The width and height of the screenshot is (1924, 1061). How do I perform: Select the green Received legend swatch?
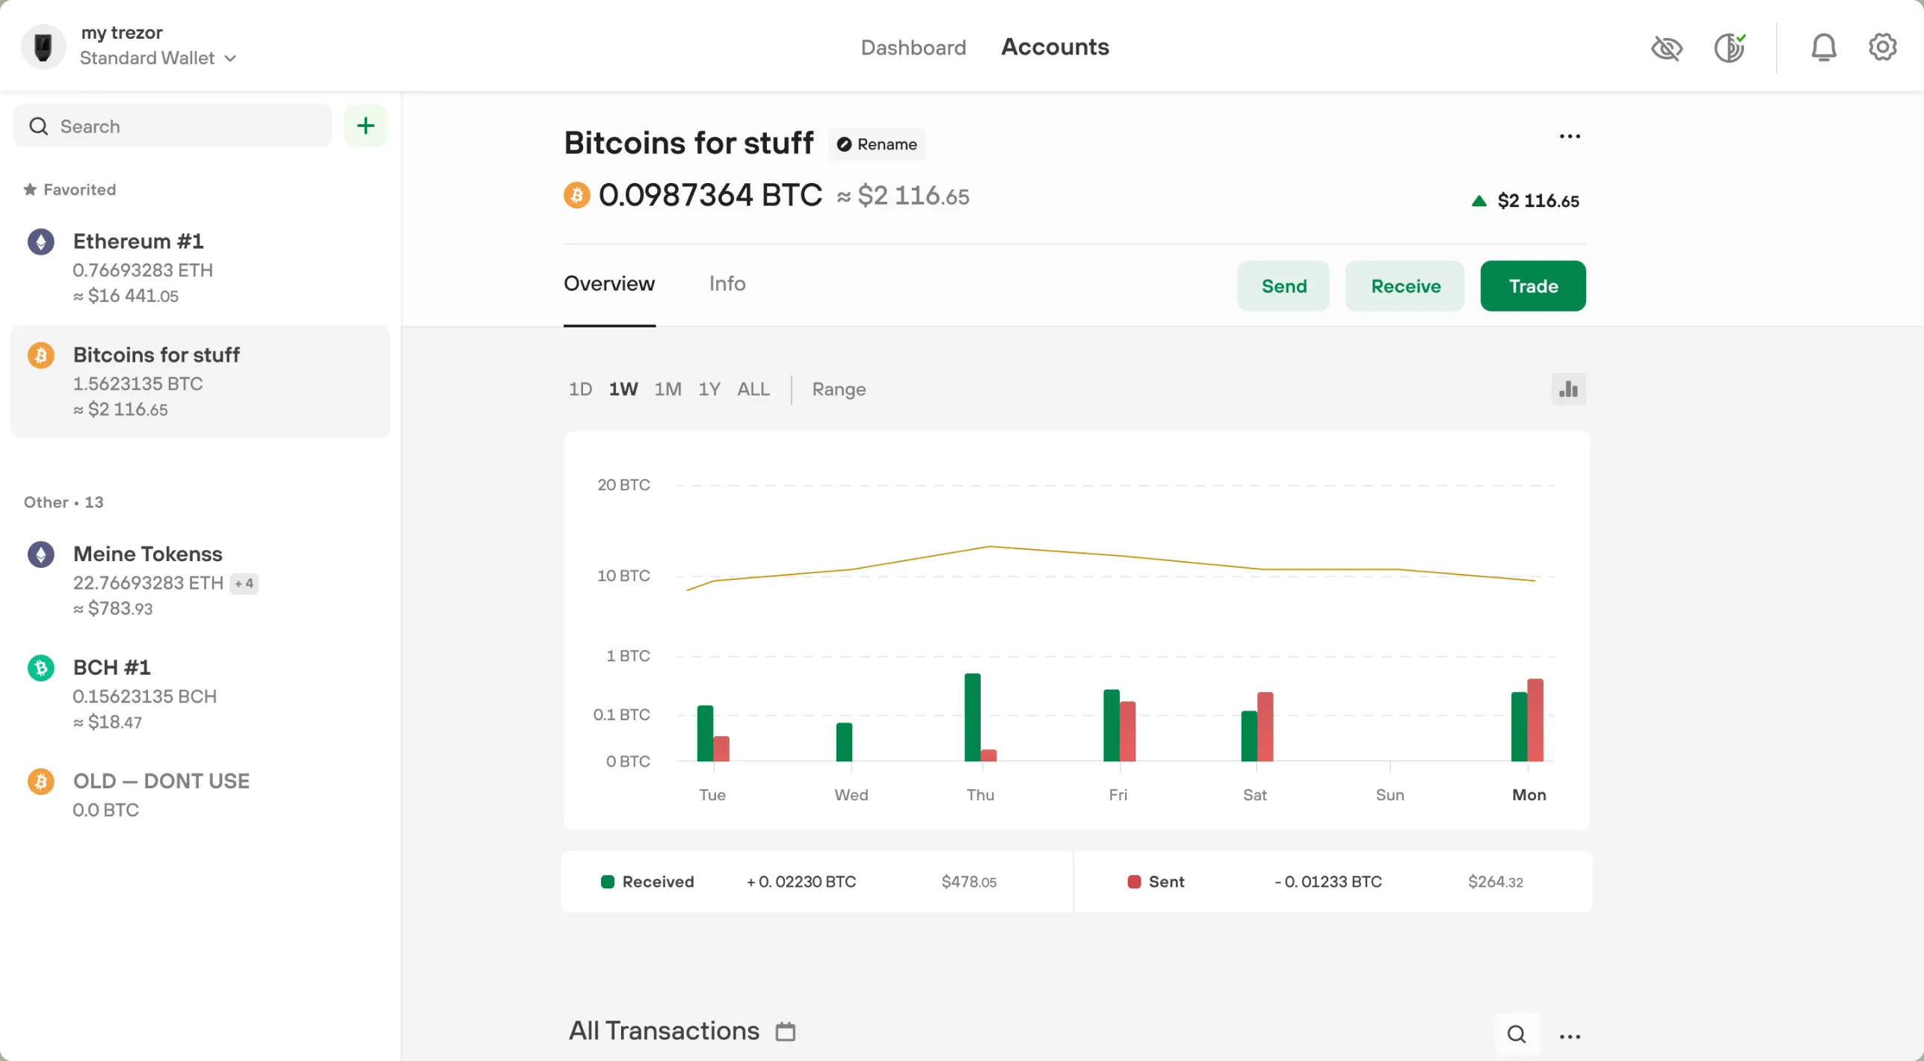point(608,882)
